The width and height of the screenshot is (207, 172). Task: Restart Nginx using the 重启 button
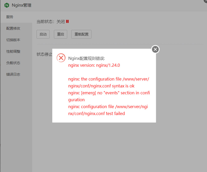(61, 34)
